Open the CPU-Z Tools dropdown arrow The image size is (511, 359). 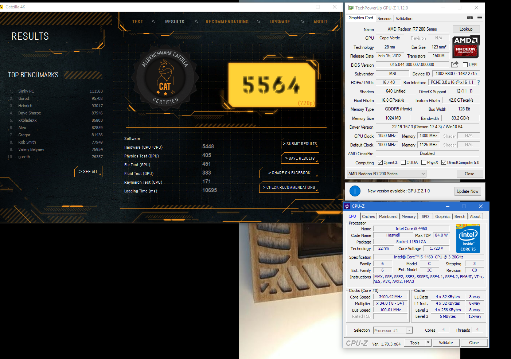click(x=428, y=343)
